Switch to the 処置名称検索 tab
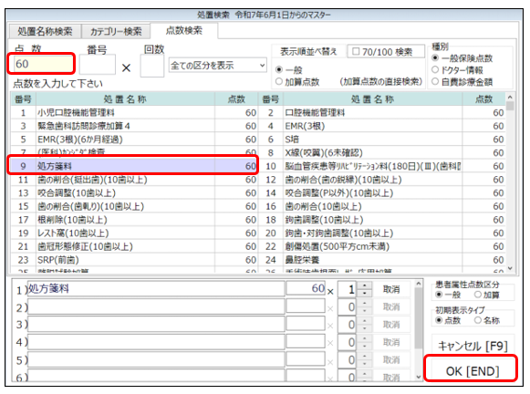Viewport: 530px width, 394px height. click(45, 31)
